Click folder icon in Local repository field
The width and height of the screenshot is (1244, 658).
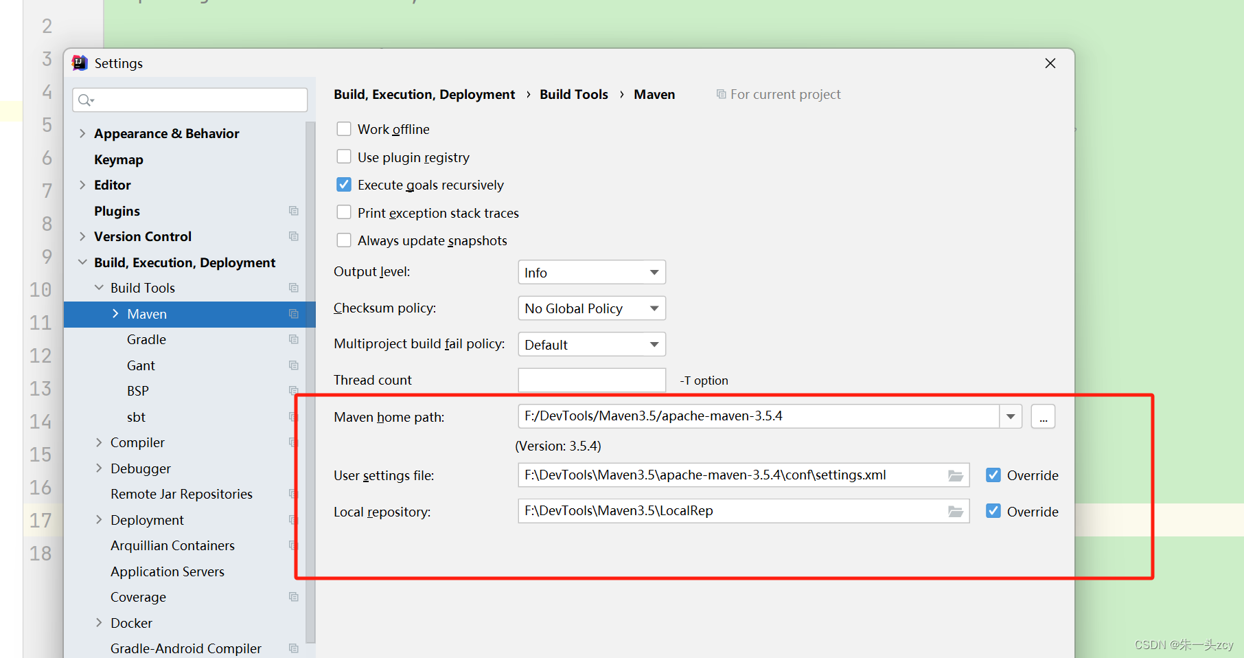955,512
